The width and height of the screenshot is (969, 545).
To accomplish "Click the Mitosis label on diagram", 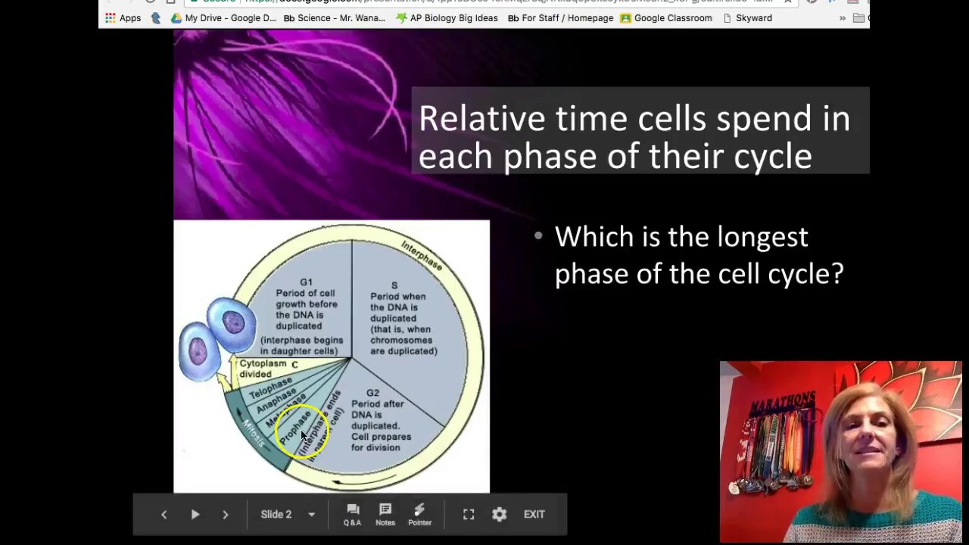I will click(x=253, y=433).
